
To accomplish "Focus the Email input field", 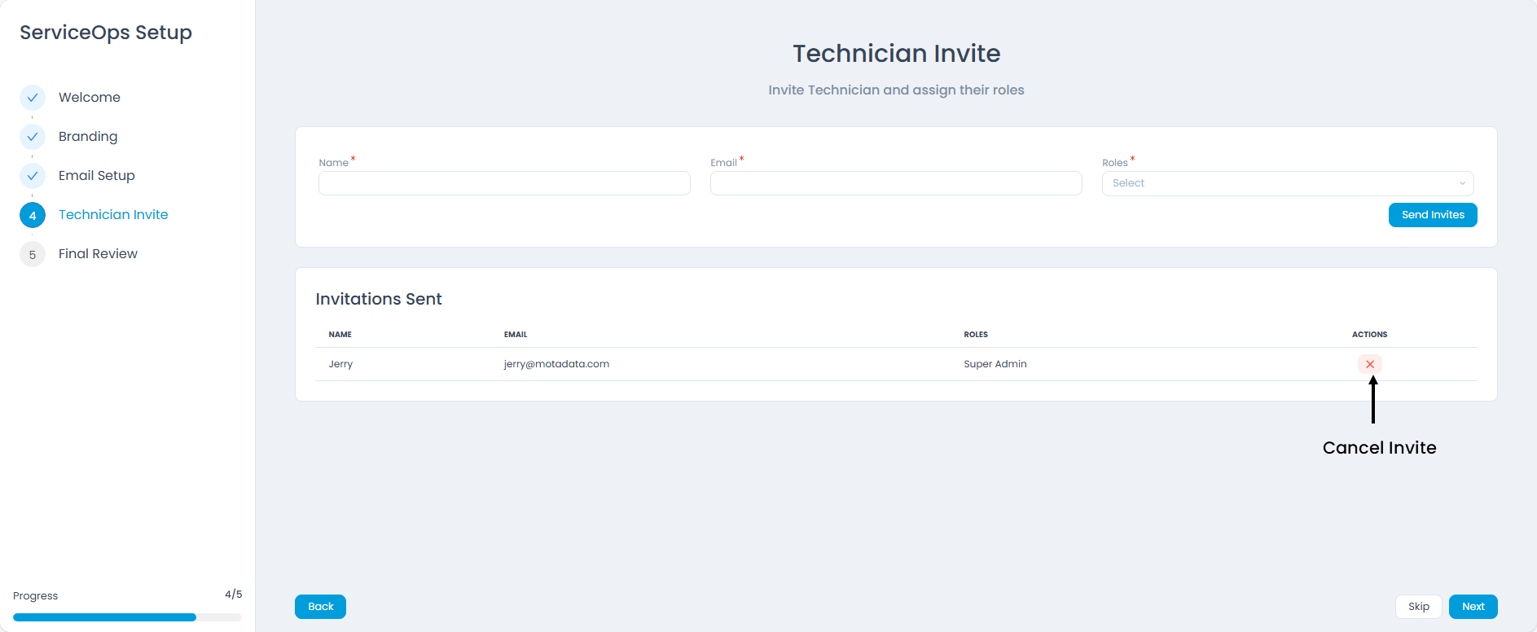I will coord(896,183).
